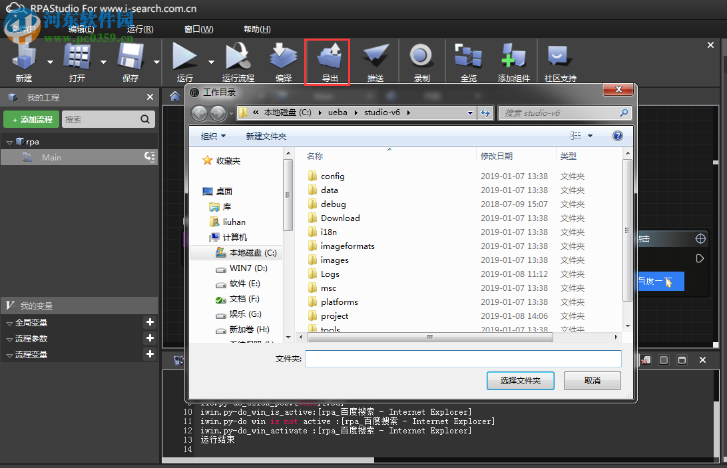Click the home icon above canvas
Image resolution: width=727 pixels, height=468 pixels.
[x=175, y=96]
